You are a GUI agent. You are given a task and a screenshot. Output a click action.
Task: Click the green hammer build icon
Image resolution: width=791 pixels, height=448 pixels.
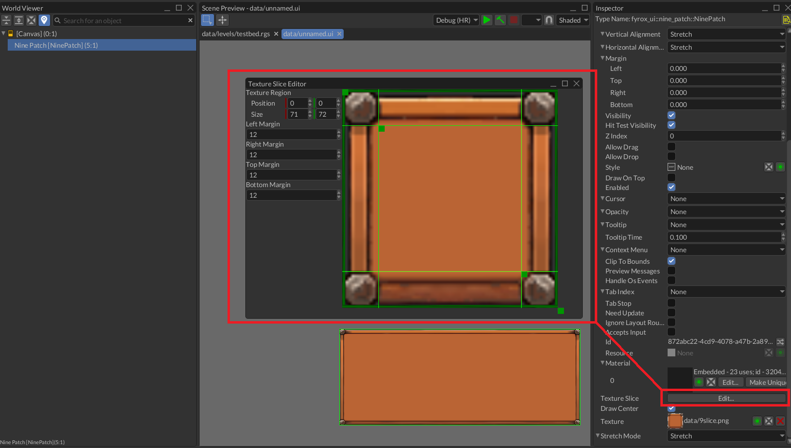click(500, 20)
